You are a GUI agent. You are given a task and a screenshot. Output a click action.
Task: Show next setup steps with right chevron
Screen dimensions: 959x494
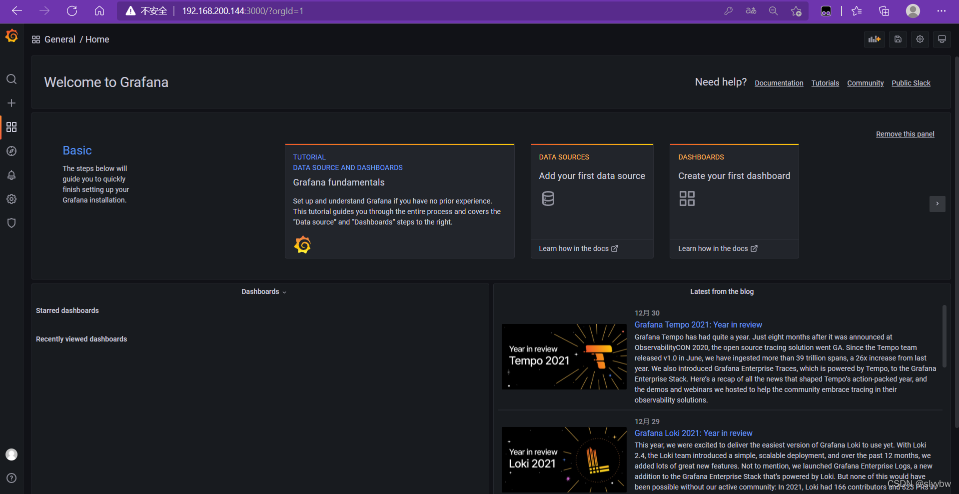tap(938, 203)
